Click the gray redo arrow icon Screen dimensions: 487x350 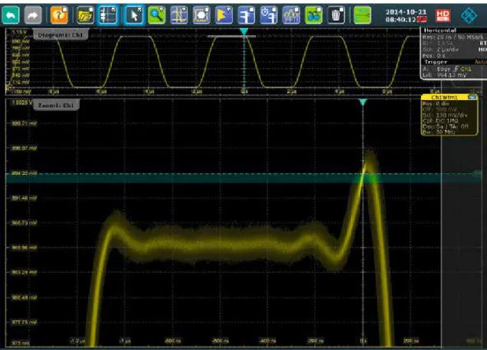(x=33, y=15)
